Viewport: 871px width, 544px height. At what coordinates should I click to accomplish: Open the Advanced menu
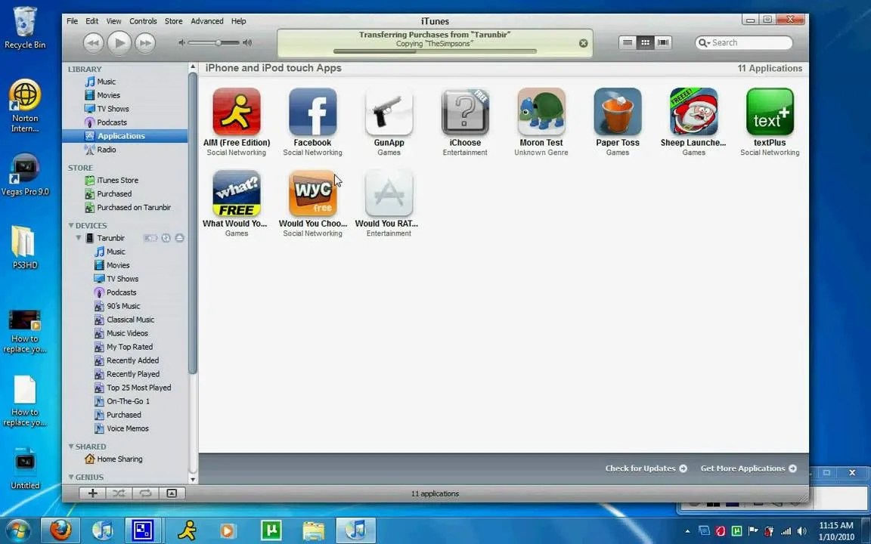coord(206,21)
